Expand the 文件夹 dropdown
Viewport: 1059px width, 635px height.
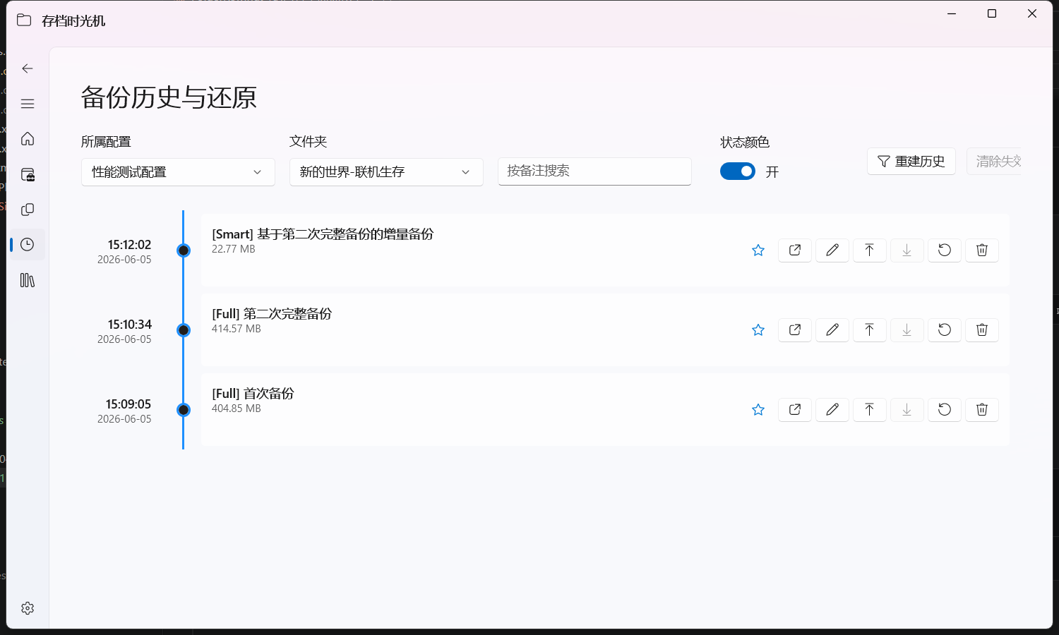pyautogui.click(x=386, y=172)
